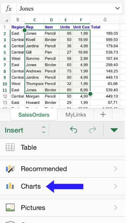Image resolution: width=127 pixels, height=223 pixels.
Task: Collapse the ribbon with green triangle
Action: point(114,130)
